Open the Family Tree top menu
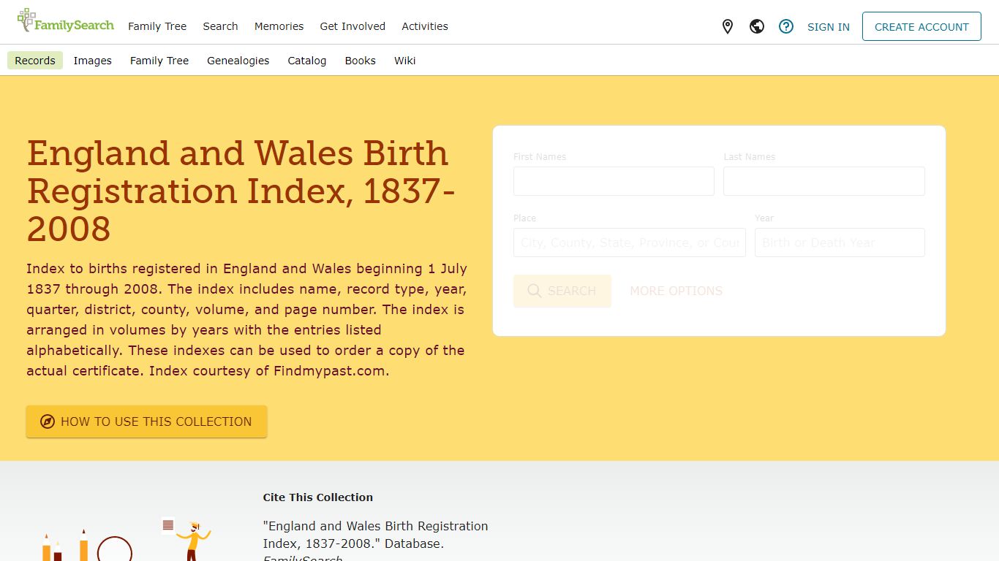The width and height of the screenshot is (999, 561). pyautogui.click(x=157, y=26)
